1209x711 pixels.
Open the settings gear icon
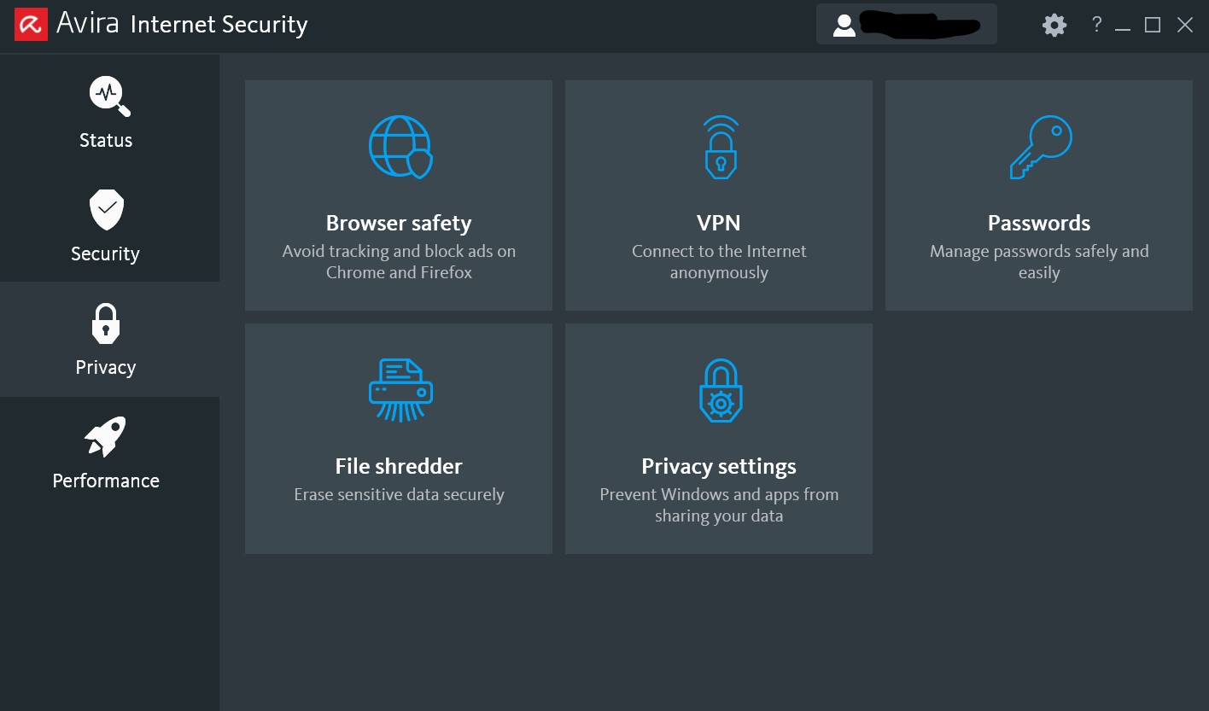(x=1054, y=25)
